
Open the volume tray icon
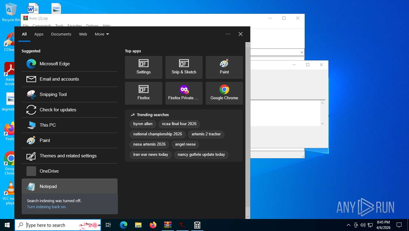(x=363, y=225)
